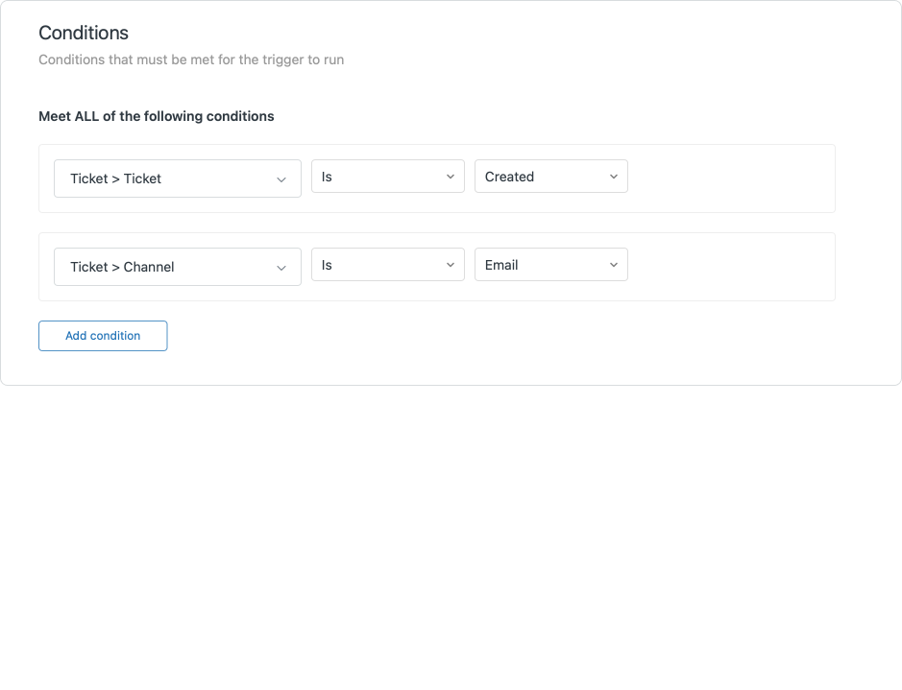Click the Created text in the first condition
902x690 pixels.
click(509, 177)
